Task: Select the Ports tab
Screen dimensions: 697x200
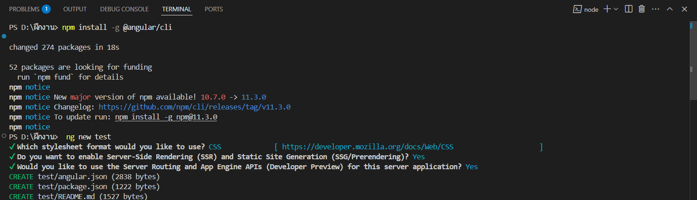Action: (213, 9)
